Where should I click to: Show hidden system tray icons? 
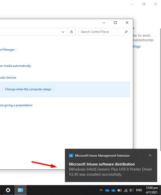tap(101, 190)
